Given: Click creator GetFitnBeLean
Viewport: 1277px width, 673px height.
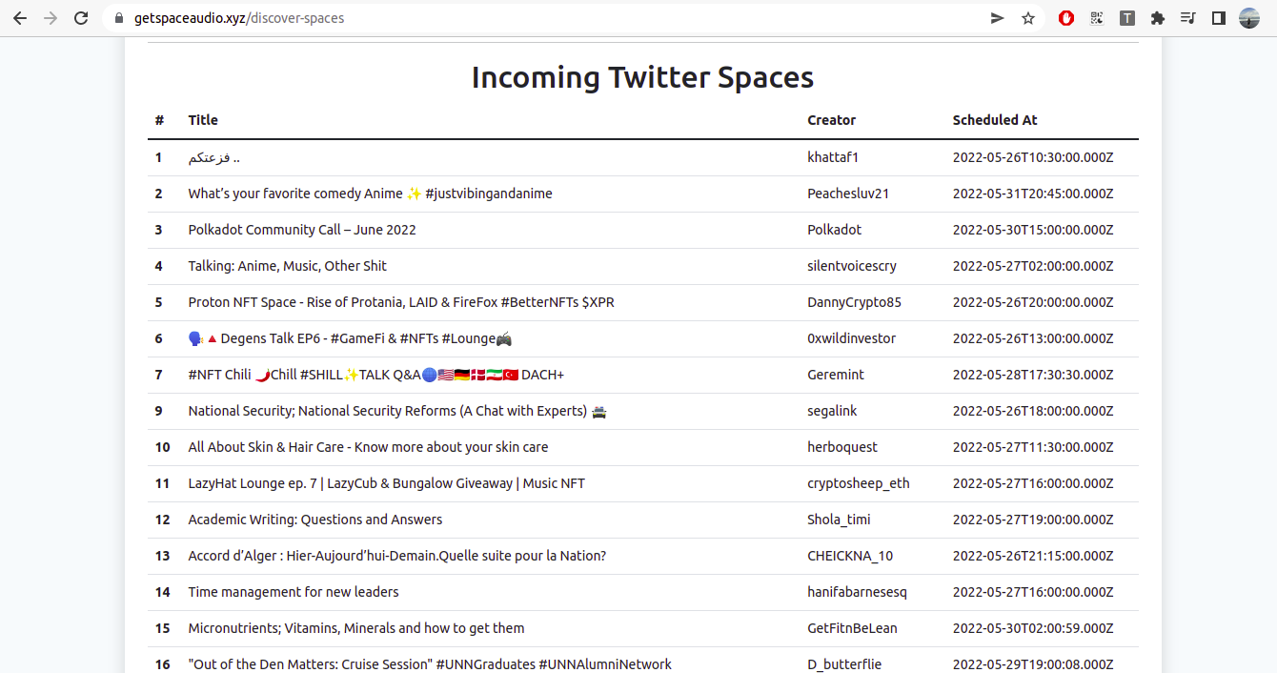Looking at the screenshot, I should pyautogui.click(x=852, y=628).
